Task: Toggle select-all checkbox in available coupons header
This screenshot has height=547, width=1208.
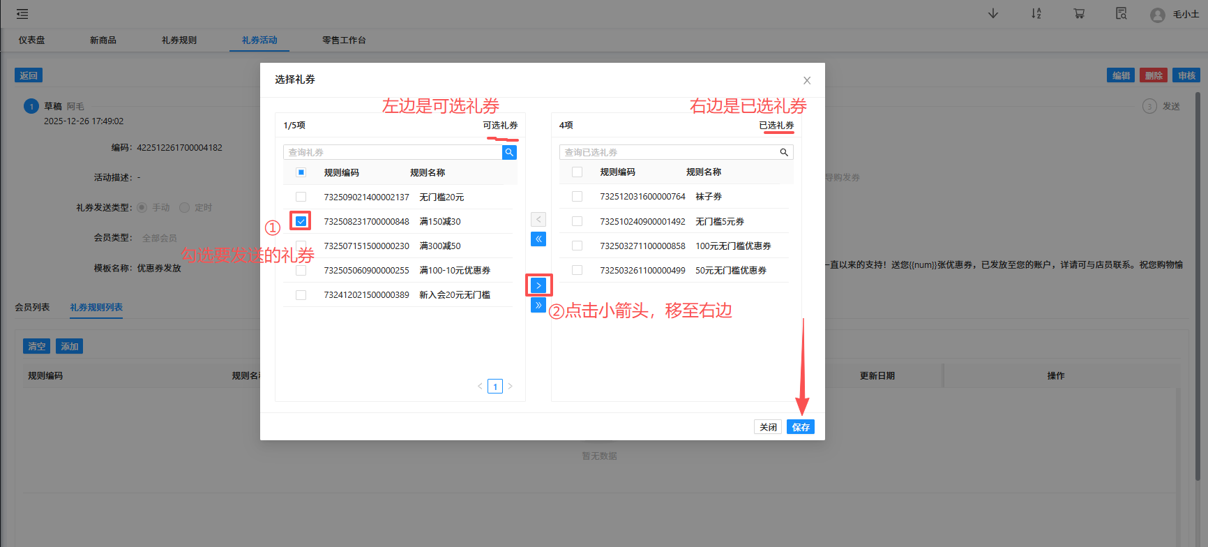Action: pyautogui.click(x=301, y=172)
